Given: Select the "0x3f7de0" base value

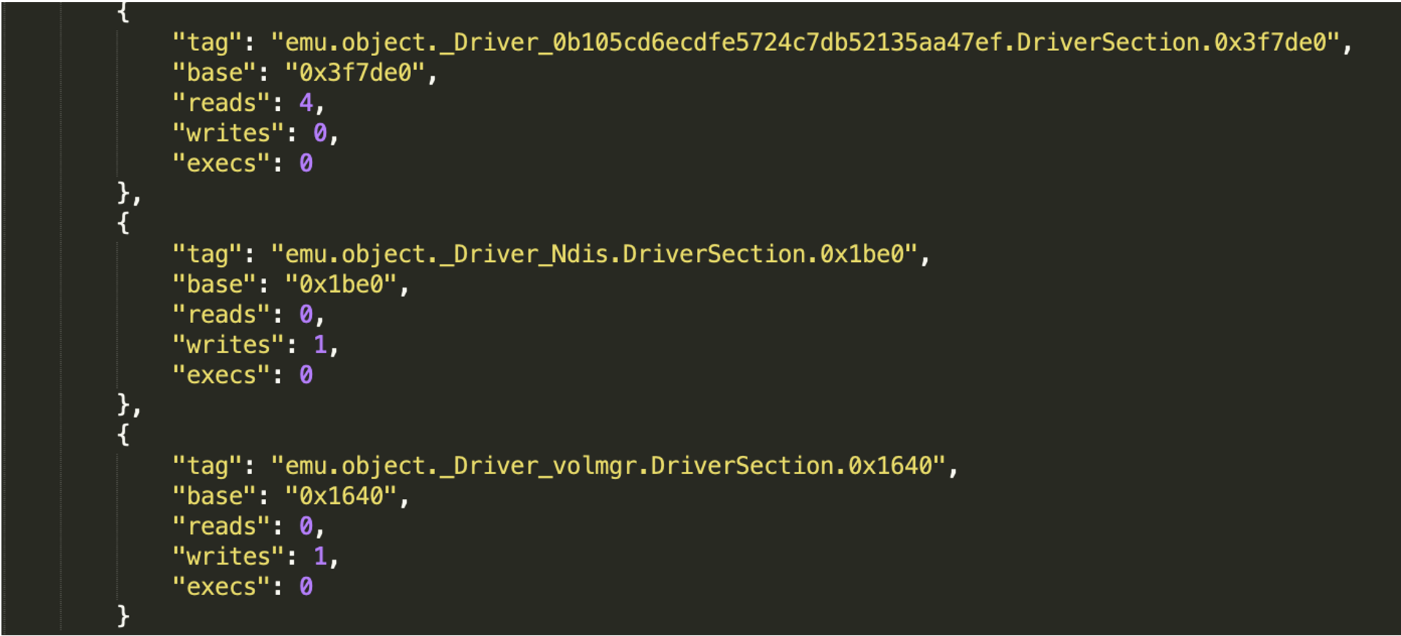Looking at the screenshot, I should [x=355, y=73].
